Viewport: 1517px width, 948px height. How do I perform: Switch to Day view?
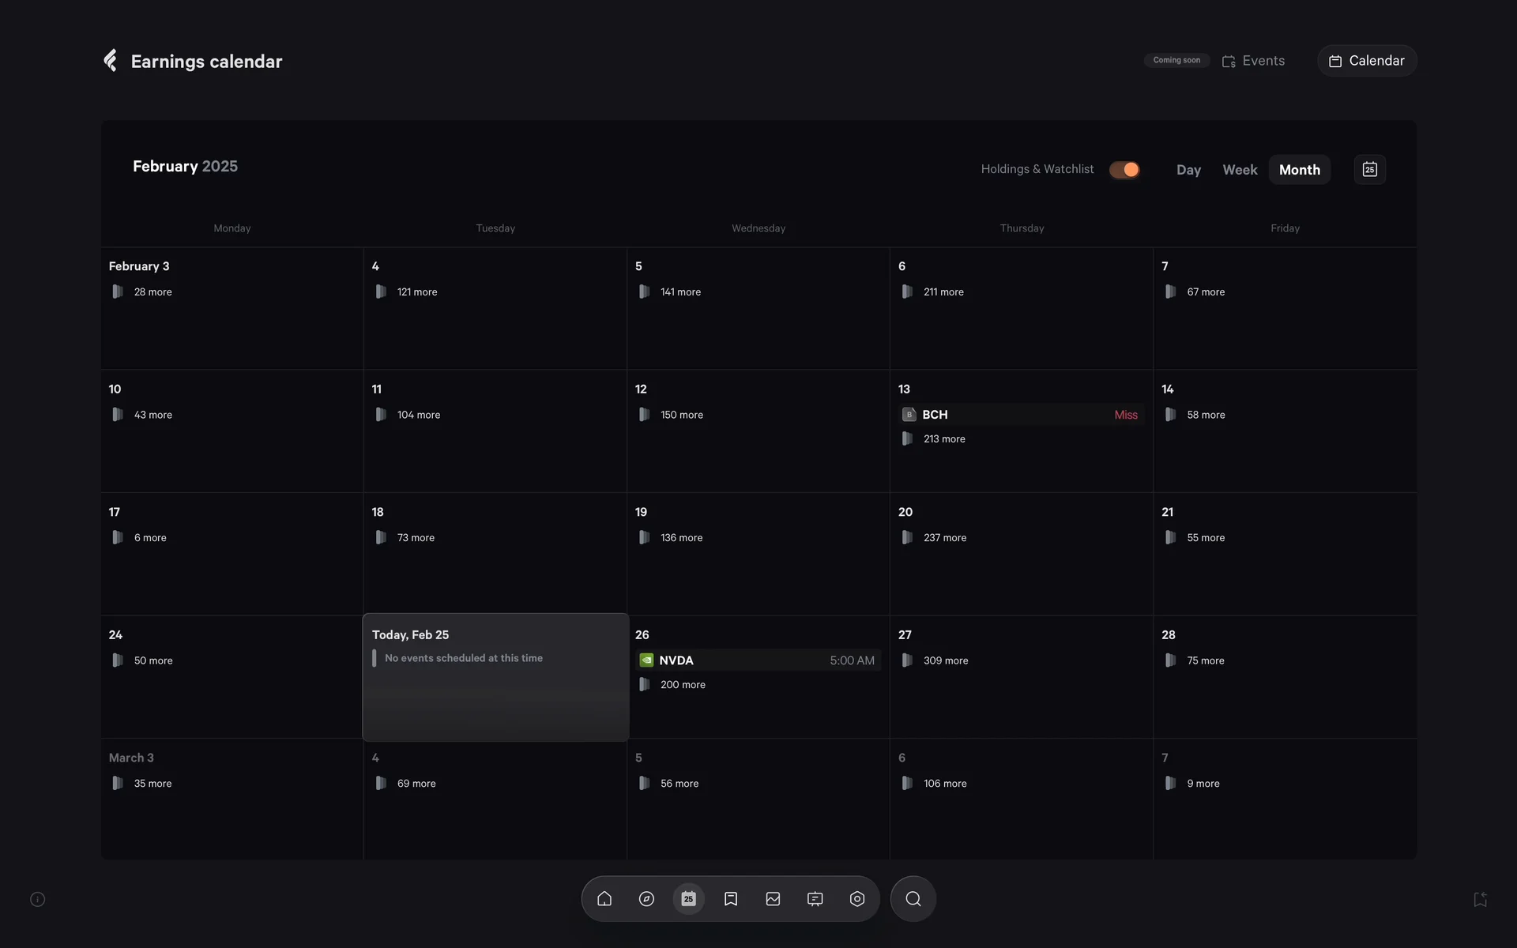click(x=1188, y=170)
